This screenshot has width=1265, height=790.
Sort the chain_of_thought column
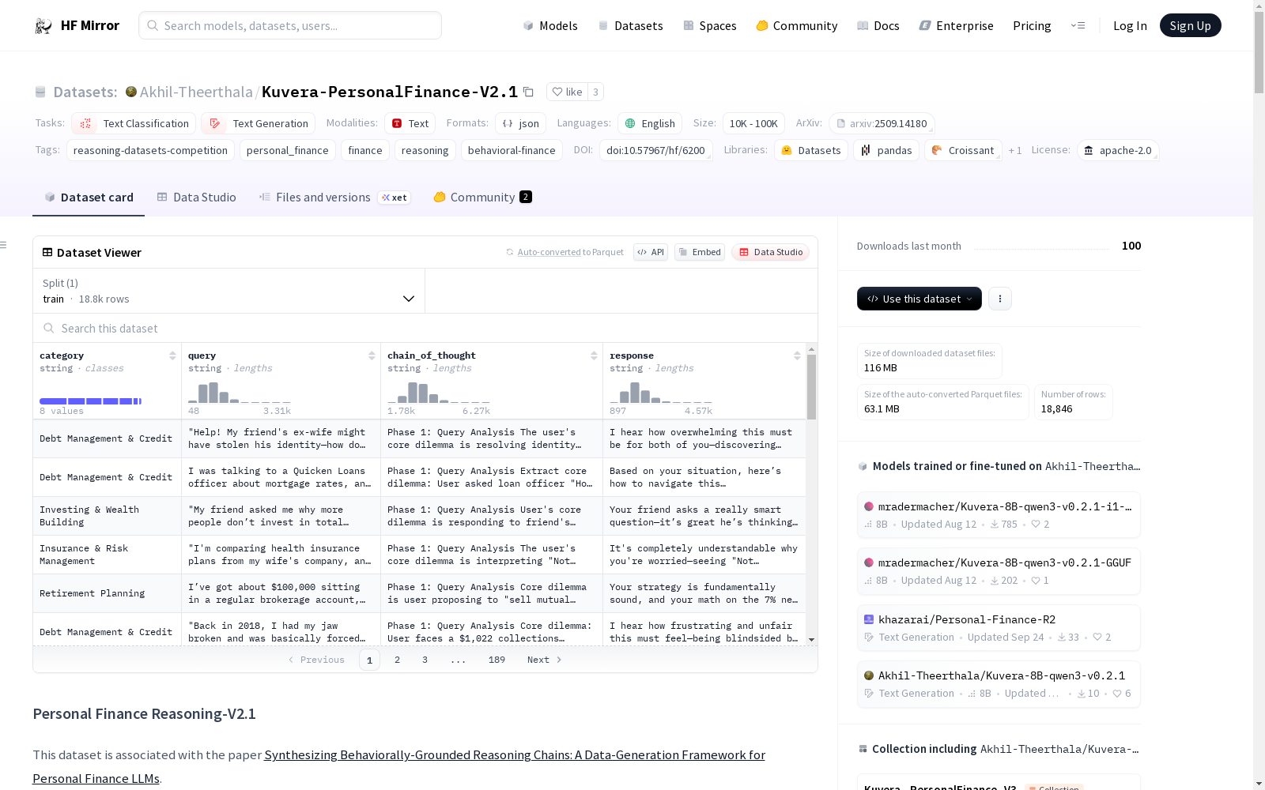594,355
